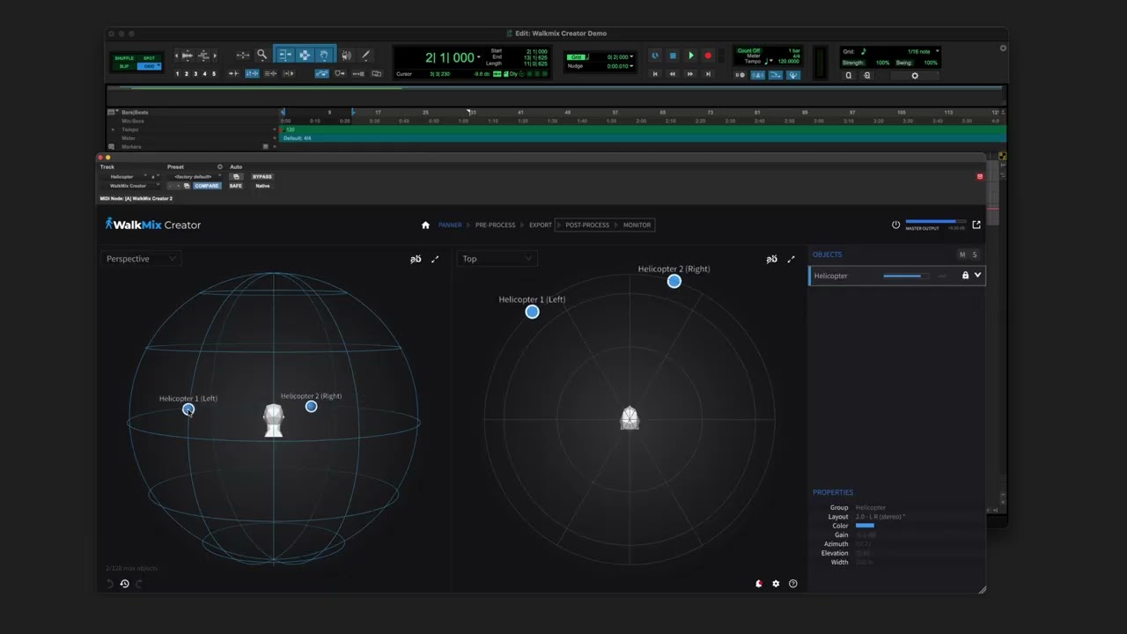Click the Stop button in transport
Image resolution: width=1127 pixels, height=634 pixels.
pos(673,55)
